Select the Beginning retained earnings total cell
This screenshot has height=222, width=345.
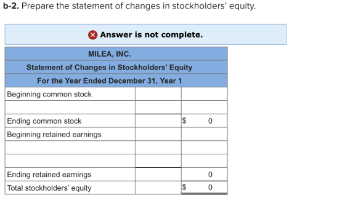tap(204, 134)
